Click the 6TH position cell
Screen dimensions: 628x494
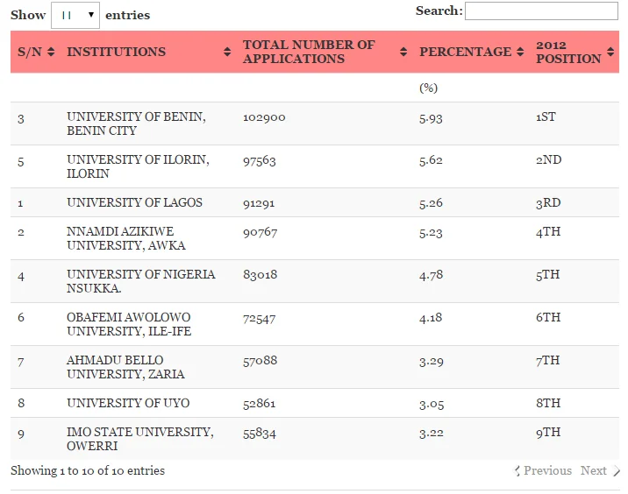point(548,317)
